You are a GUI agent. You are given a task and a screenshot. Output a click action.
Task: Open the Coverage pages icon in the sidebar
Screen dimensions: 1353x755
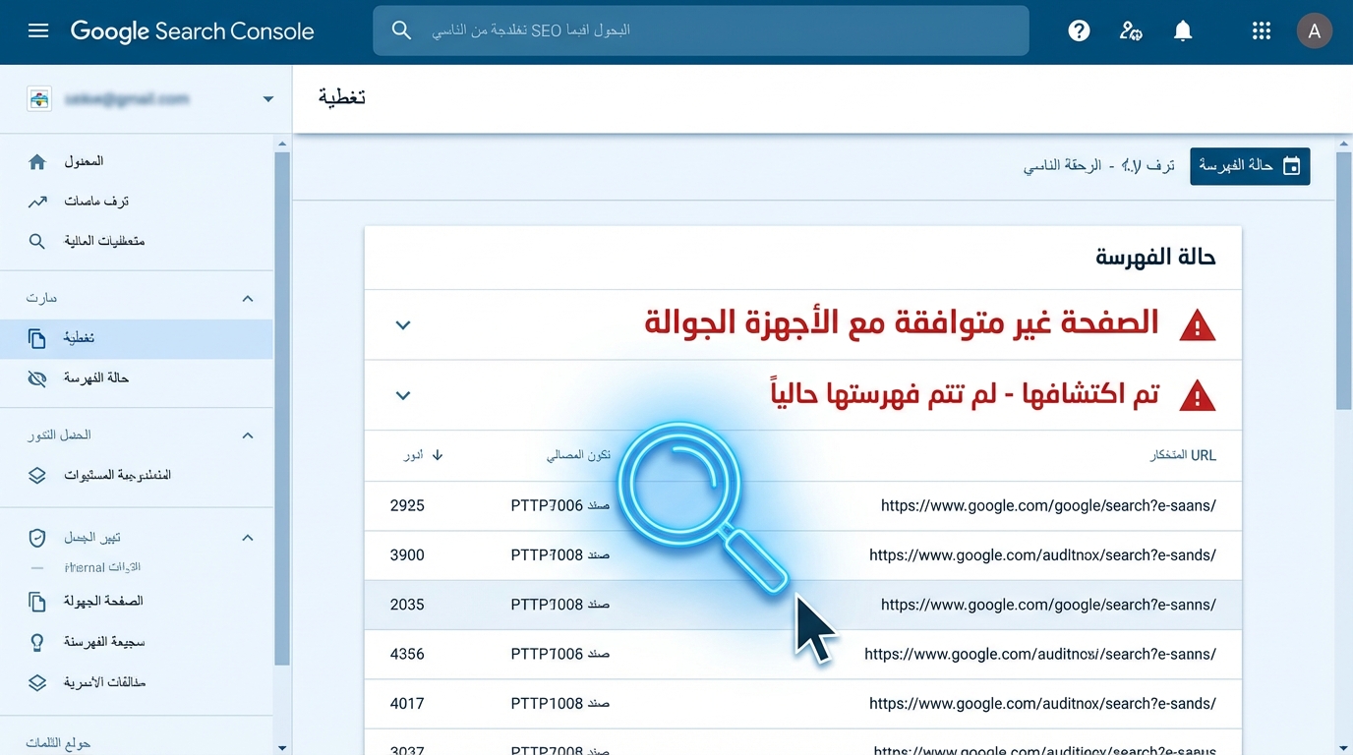pyautogui.click(x=38, y=338)
